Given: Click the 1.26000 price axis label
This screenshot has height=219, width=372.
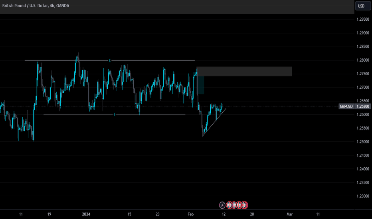Looking at the screenshot, I should [x=363, y=115].
